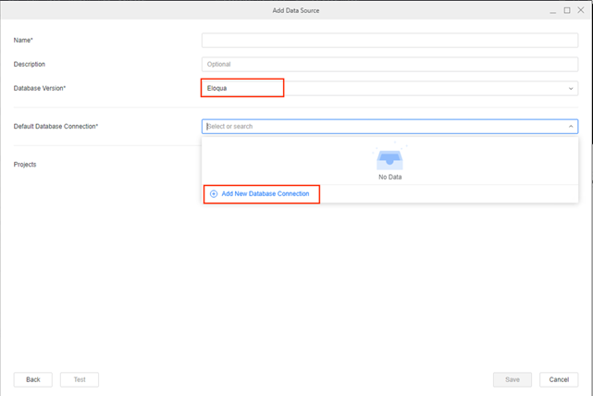
Task: Click the plus icon beside Add New Database Connection
Action: click(x=214, y=193)
